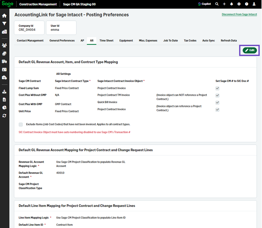The image size is (262, 228).
Task: Toggle SIC Doc # checkbox for Quick Bill Invoice
Action: (x=217, y=102)
